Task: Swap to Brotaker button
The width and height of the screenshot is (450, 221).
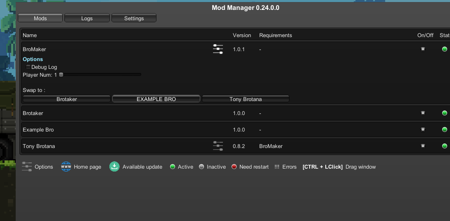Action: (66, 99)
